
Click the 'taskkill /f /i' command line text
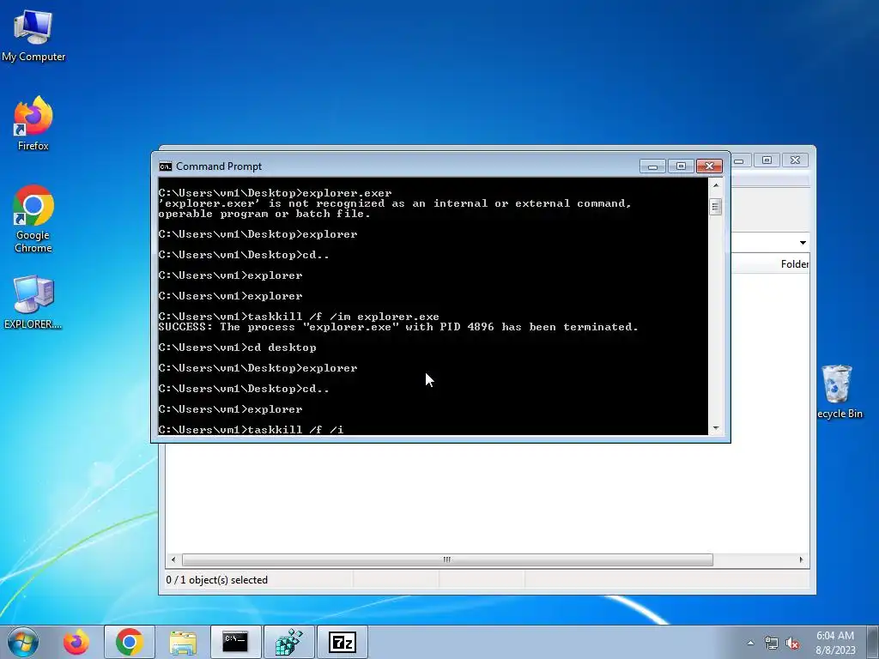(x=295, y=430)
